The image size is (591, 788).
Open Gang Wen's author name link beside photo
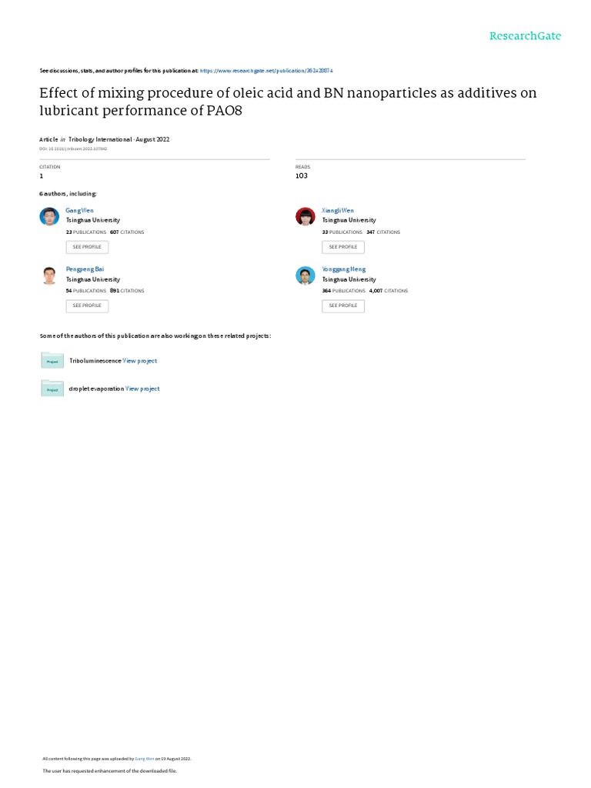click(79, 210)
